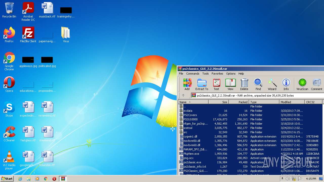
Task: Select the PkgView.exe file
Action: tap(251, 154)
